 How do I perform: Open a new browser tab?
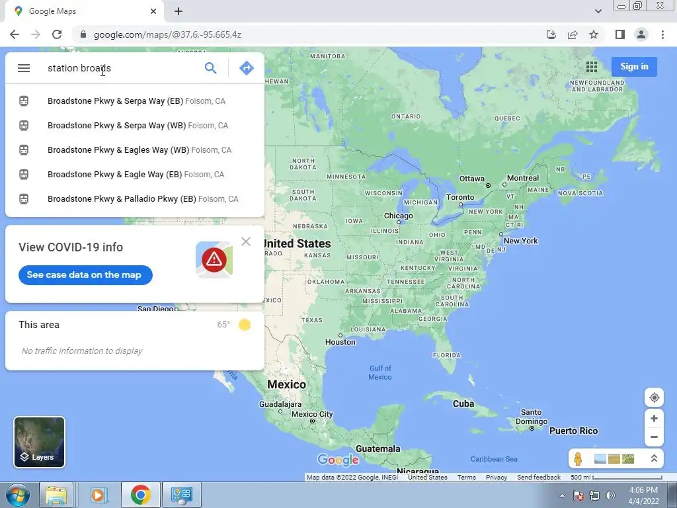[179, 11]
